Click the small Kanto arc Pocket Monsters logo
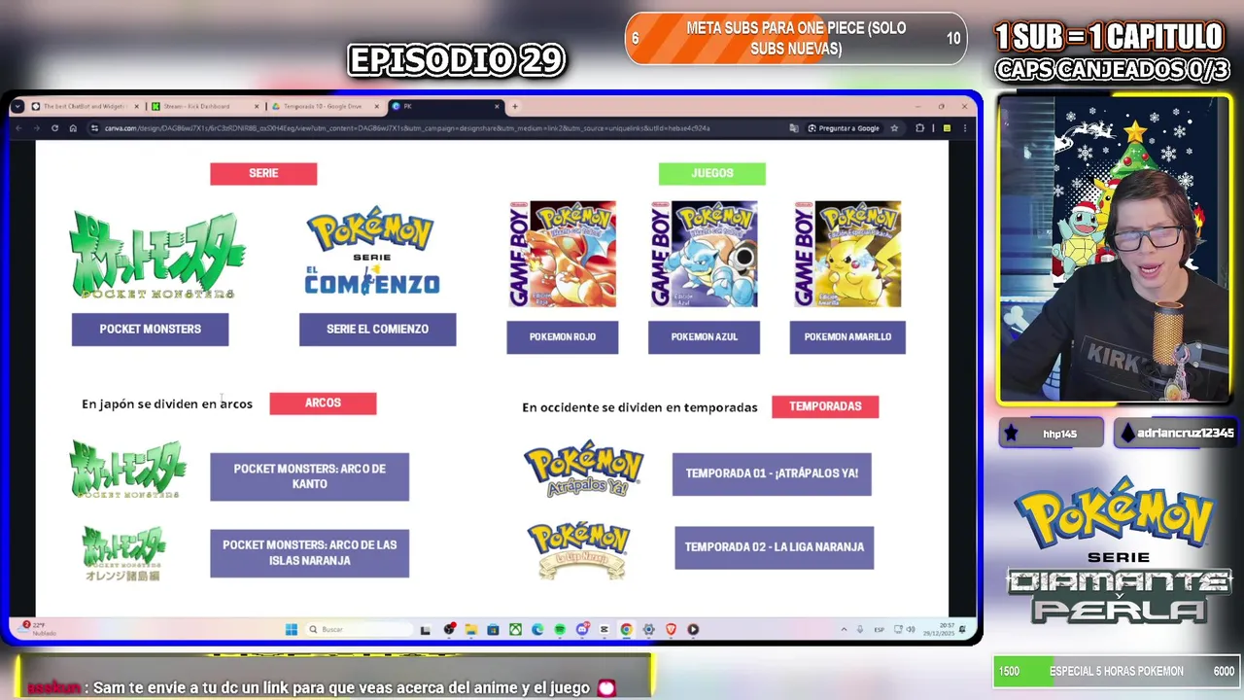1244x700 pixels. click(x=127, y=469)
